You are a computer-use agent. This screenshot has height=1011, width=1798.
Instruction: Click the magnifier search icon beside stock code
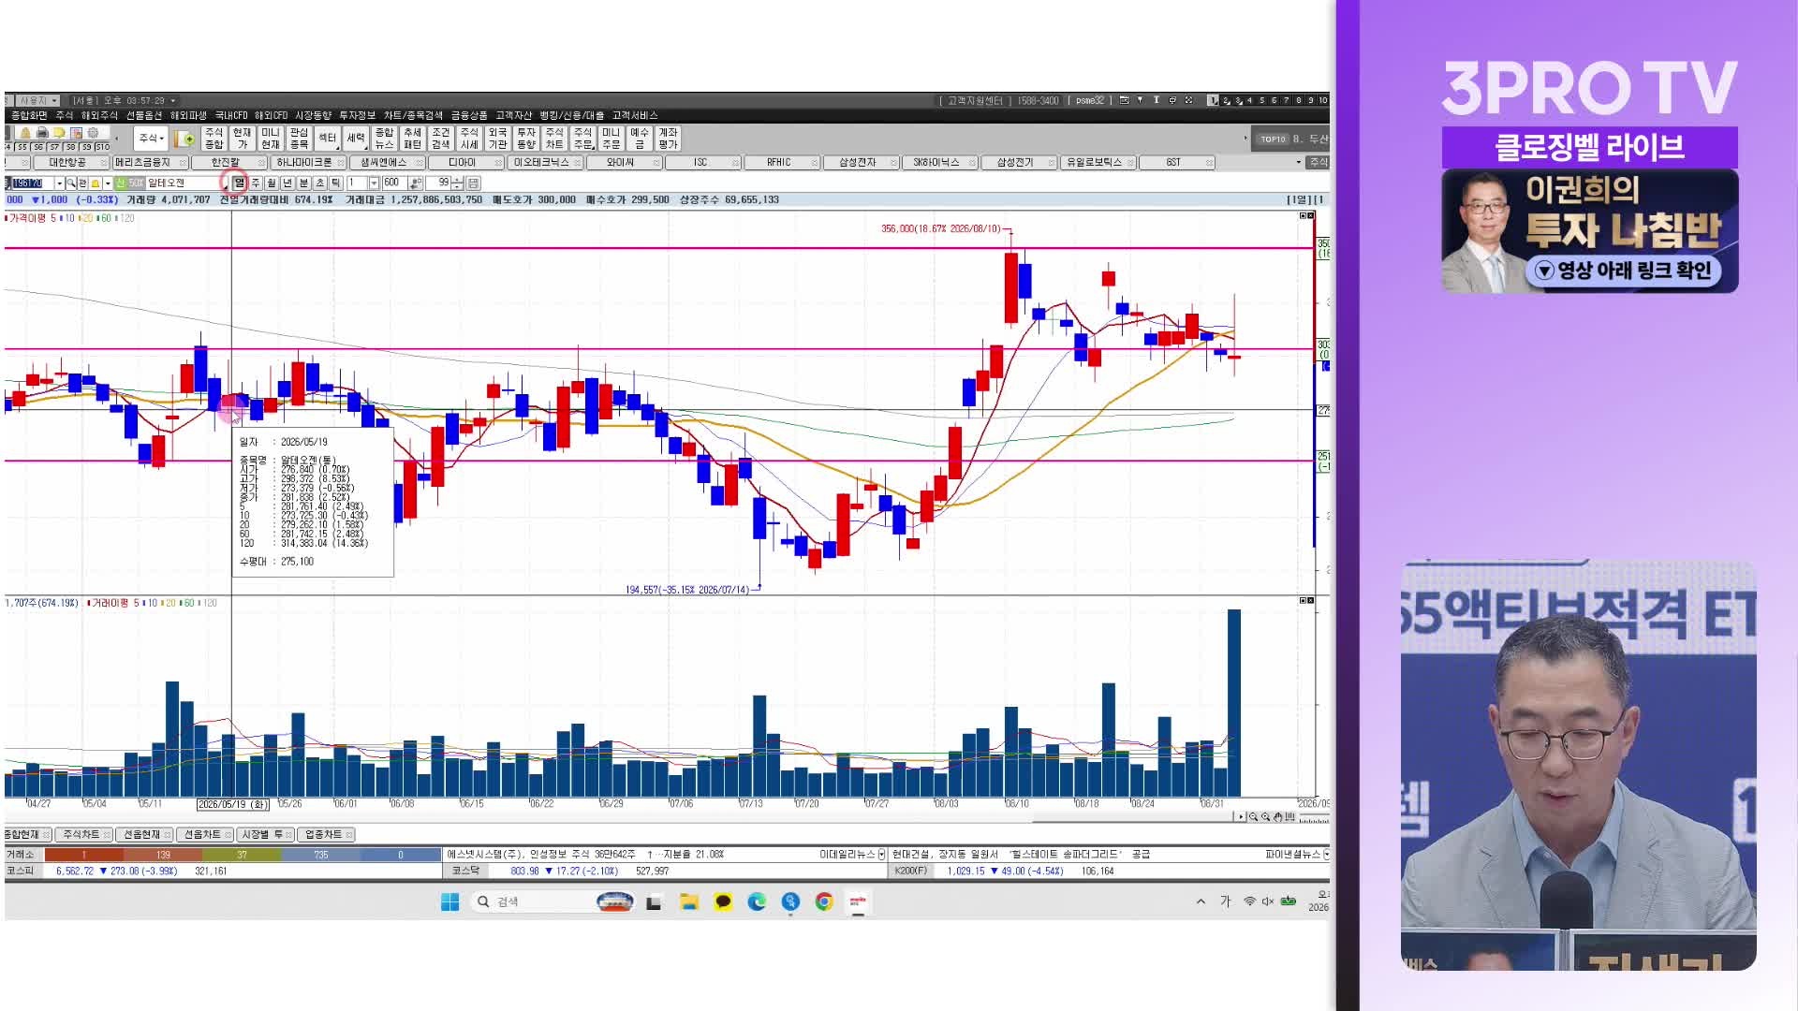click(x=70, y=183)
